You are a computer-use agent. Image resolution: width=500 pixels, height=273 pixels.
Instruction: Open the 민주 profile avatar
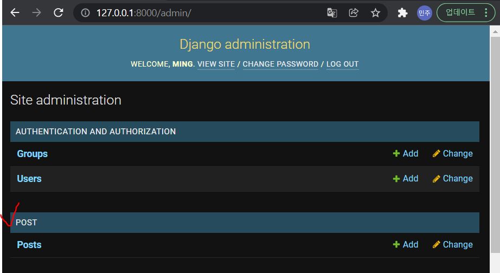point(425,13)
